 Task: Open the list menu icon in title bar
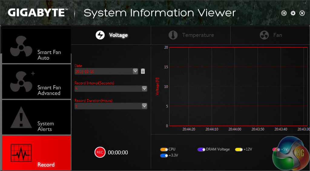(x=284, y=13)
